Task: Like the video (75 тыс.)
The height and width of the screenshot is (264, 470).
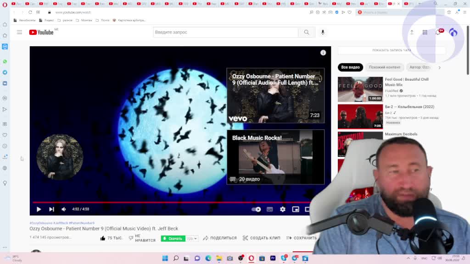Action: (x=111, y=238)
